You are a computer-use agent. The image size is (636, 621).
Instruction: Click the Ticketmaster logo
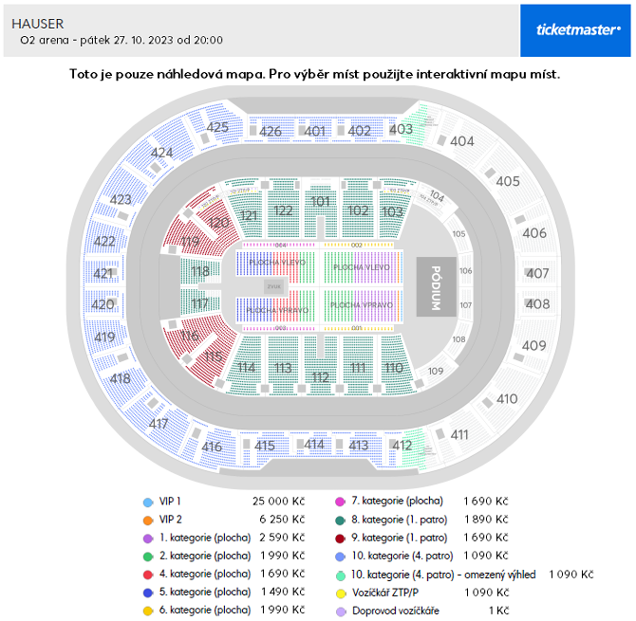tap(578, 30)
